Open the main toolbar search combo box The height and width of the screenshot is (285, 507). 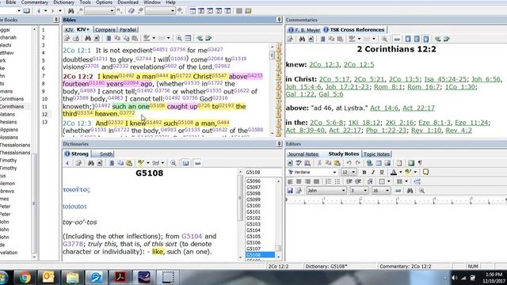pyautogui.click(x=99, y=11)
